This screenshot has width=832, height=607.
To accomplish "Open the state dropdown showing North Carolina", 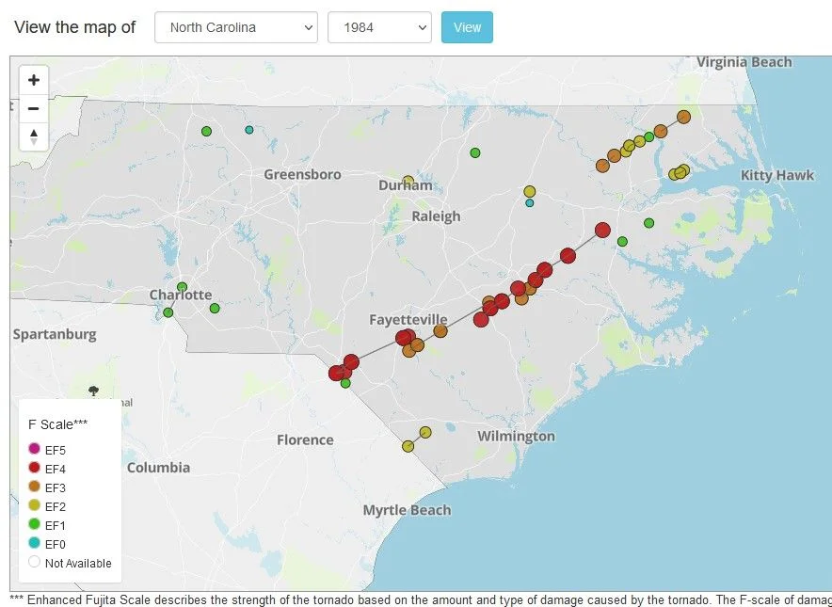I will coord(236,27).
